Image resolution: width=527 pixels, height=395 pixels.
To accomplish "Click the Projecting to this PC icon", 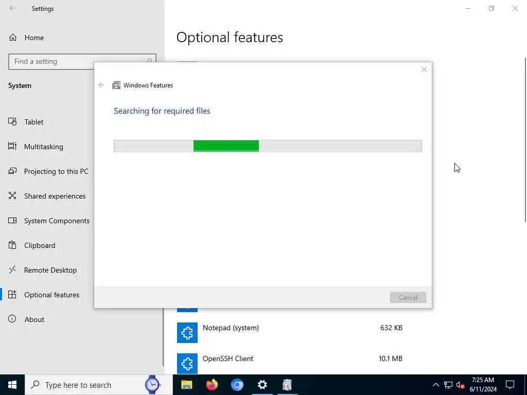I will (x=12, y=171).
